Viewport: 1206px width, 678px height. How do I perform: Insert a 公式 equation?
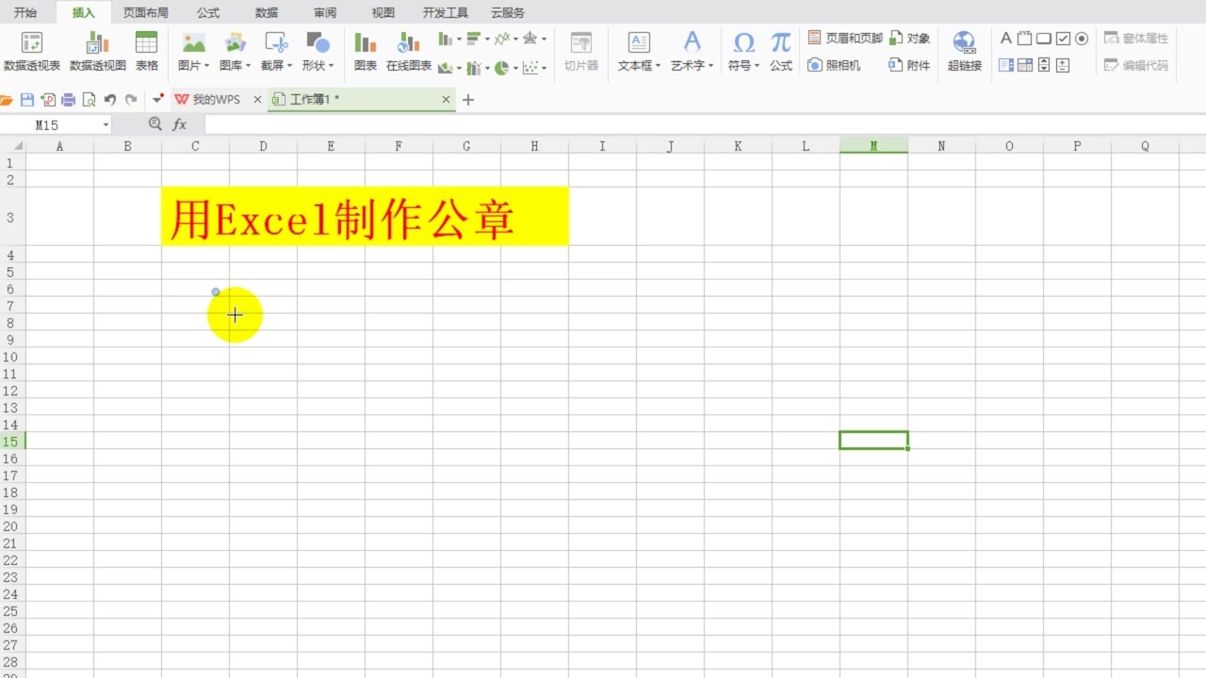tap(780, 52)
